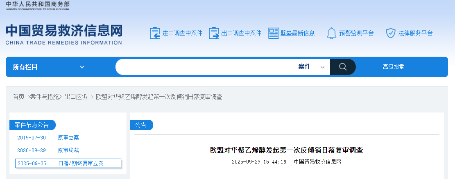Viewport: 455px width, 179px height.
Task: Select 案件与措施 in the breadcrumb
Action: tap(45, 97)
